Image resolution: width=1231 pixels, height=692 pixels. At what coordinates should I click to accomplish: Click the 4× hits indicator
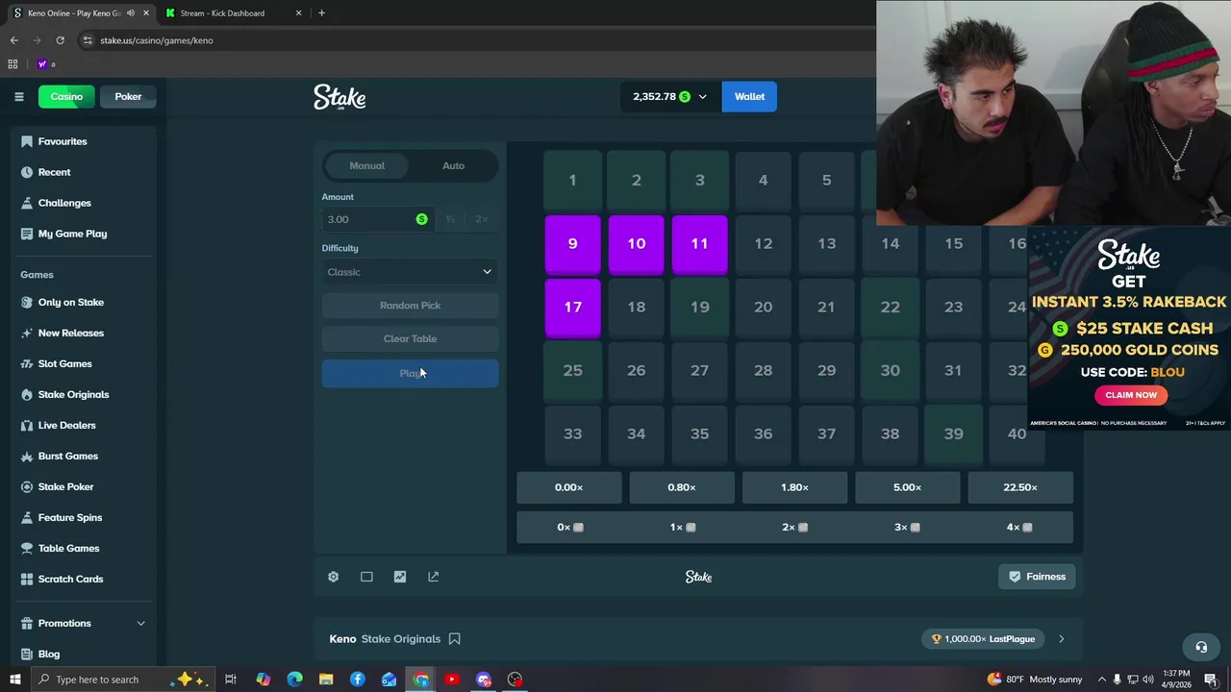pyautogui.click(x=1018, y=527)
